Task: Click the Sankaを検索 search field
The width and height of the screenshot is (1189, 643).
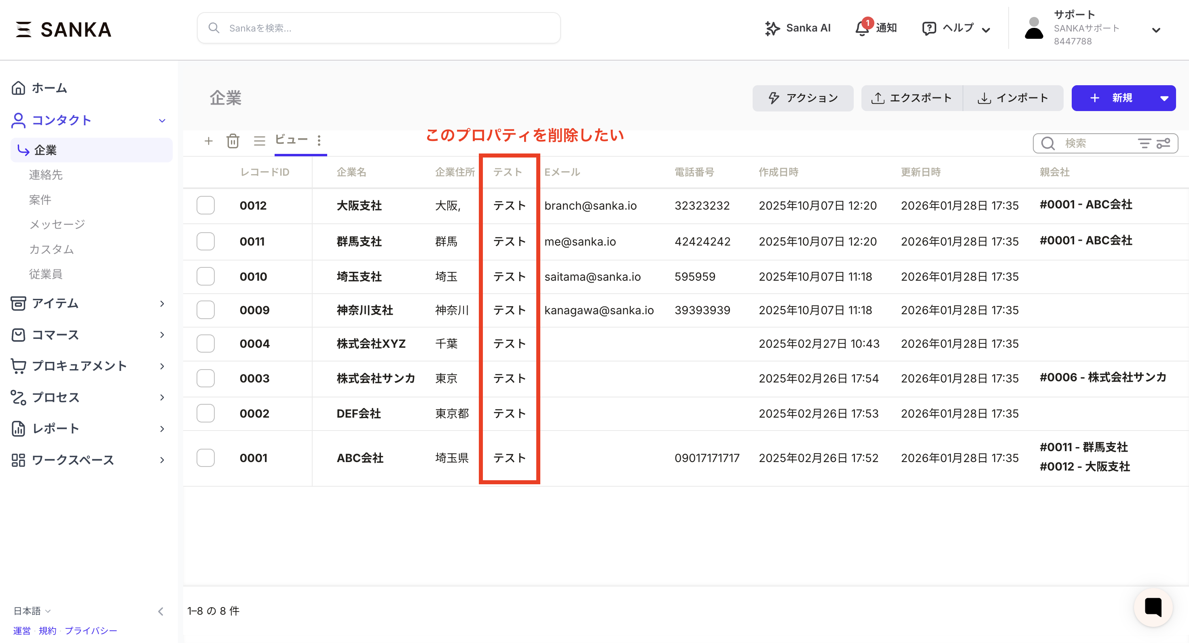Action: 379,28
